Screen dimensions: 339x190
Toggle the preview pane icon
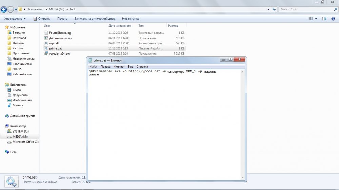(x=324, y=19)
